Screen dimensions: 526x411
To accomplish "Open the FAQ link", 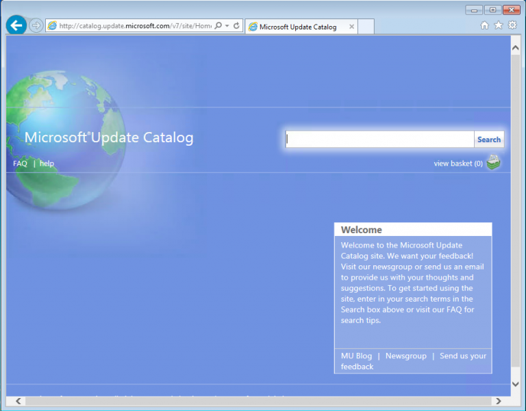I will click(20, 163).
